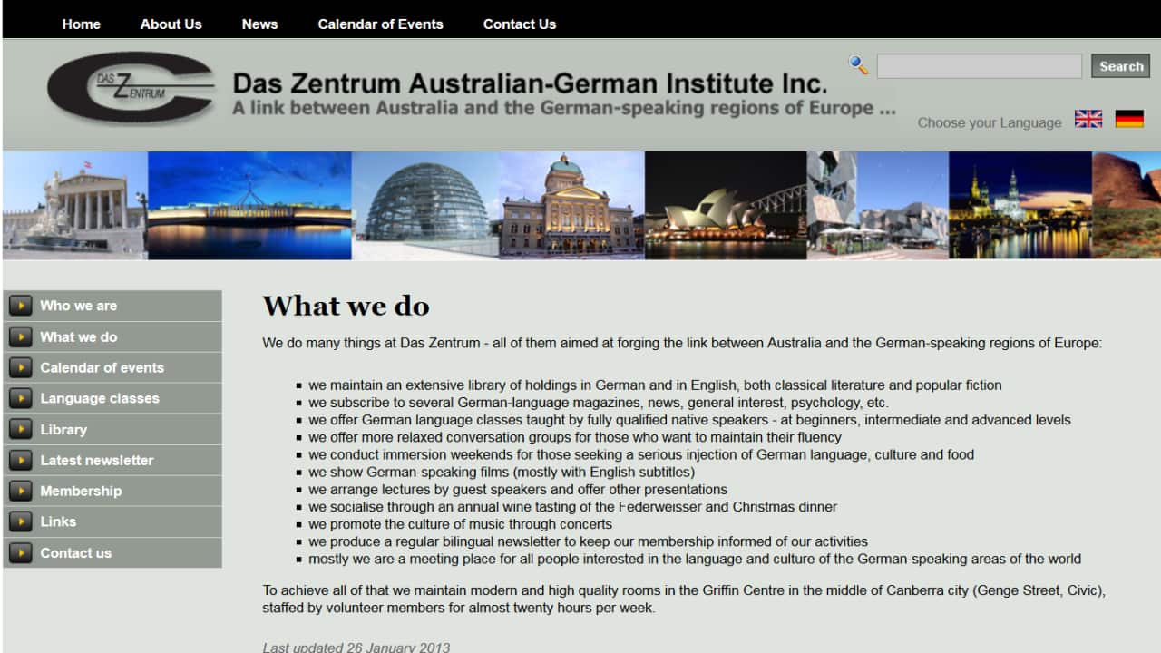Click inside the search input field

pos(979,65)
